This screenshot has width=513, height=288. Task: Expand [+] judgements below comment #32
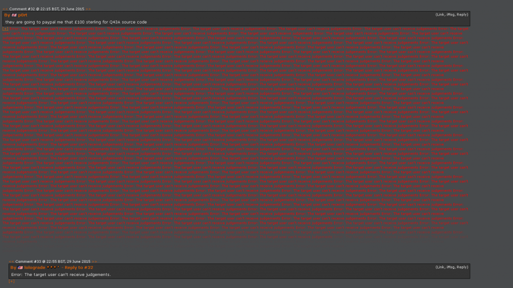coord(5,29)
